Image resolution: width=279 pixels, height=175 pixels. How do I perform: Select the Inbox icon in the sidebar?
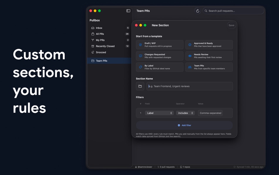tap(93, 28)
